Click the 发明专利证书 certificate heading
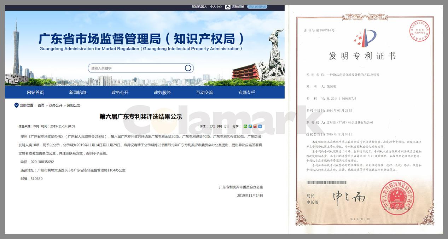Image resolution: width=448 pixels, height=239 pixels. (x=362, y=56)
